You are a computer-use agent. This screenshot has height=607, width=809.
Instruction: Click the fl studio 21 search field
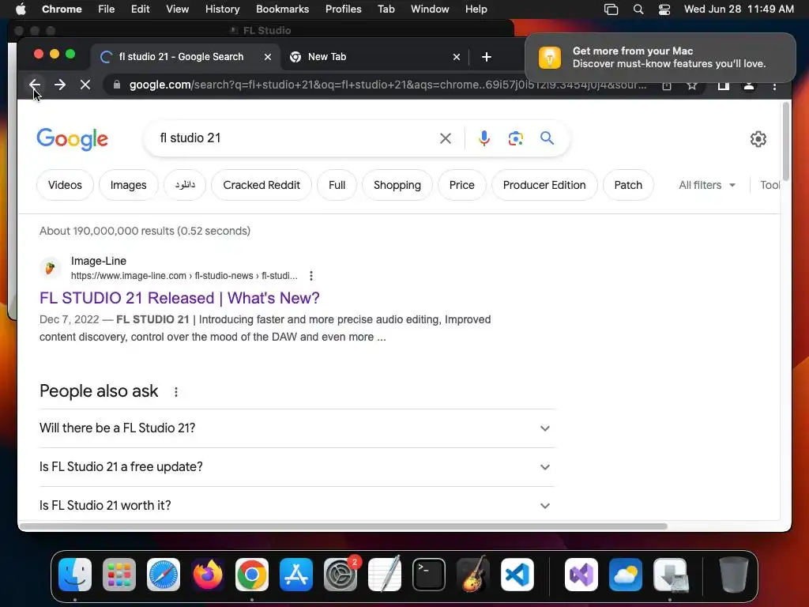(294, 138)
